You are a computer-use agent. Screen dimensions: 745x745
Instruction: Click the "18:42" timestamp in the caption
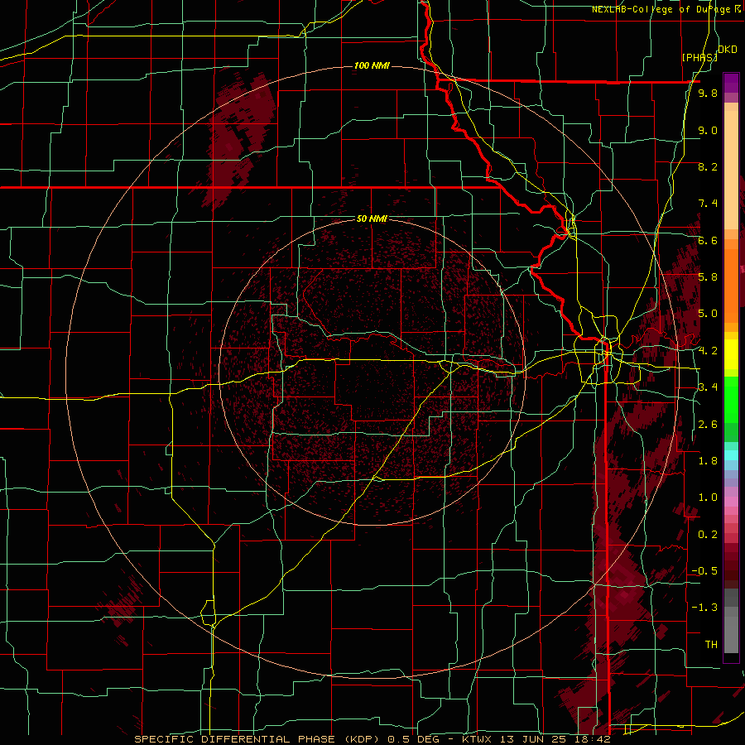pos(592,739)
